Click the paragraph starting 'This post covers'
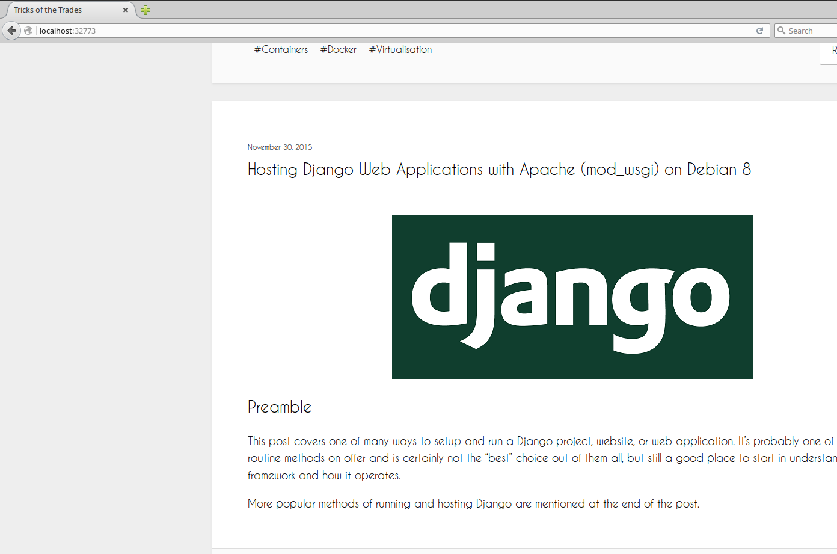 pos(542,458)
